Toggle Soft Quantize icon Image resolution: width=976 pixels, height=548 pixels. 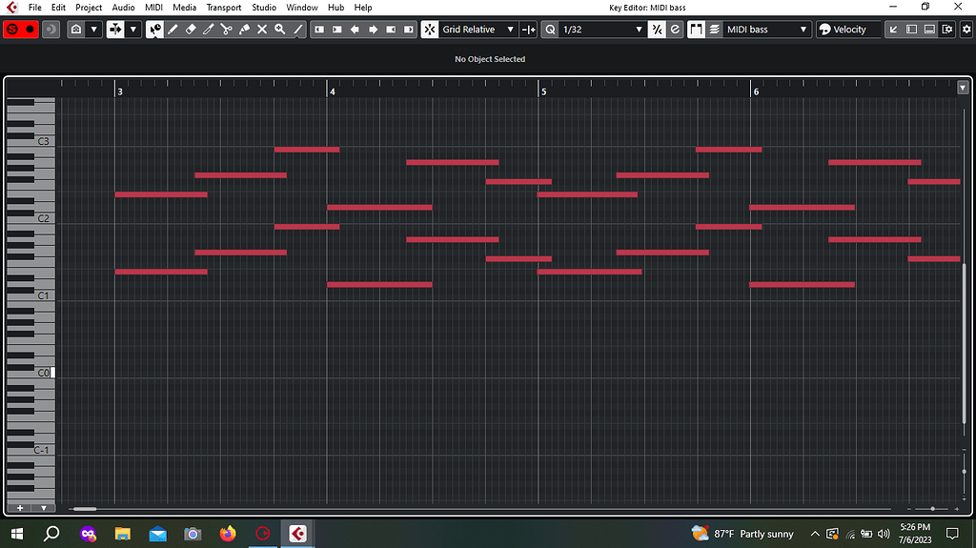[x=675, y=30]
